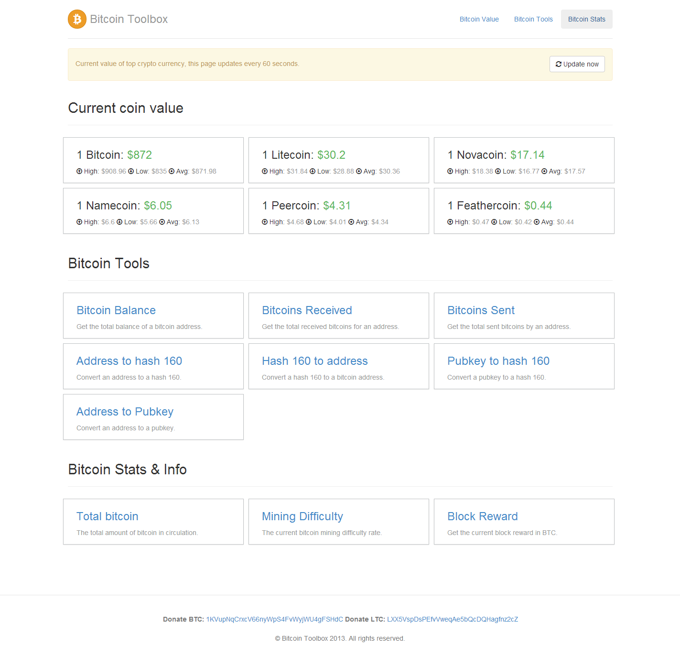680x667 pixels.
Task: Open the Bitcoin Balance tool
Action: (x=116, y=310)
